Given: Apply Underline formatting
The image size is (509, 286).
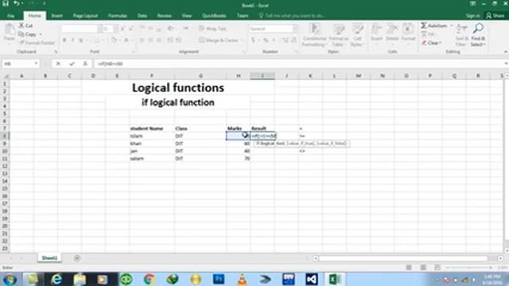Looking at the screenshot, I should (81, 41).
